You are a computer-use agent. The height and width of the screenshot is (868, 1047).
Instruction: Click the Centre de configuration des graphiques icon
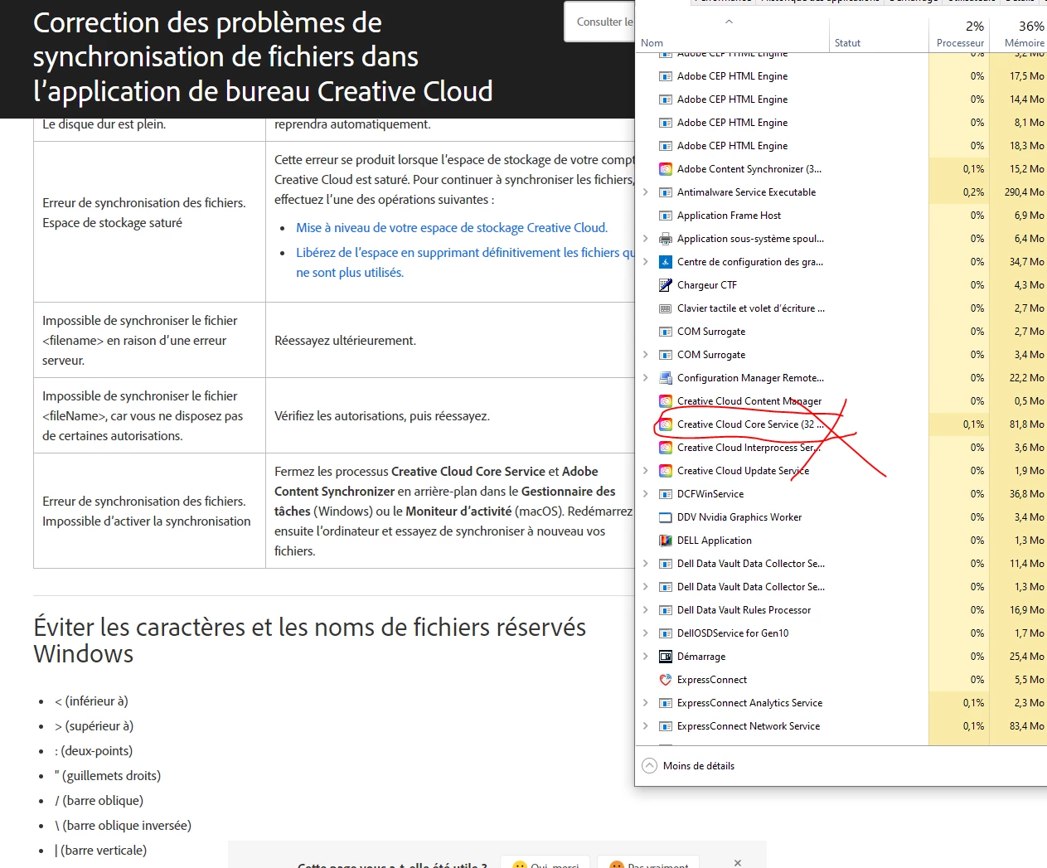[665, 262]
